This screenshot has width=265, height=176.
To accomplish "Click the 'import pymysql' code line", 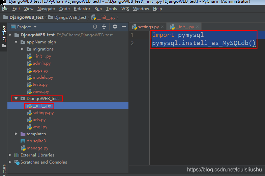I will pyautogui.click(x=178, y=35).
